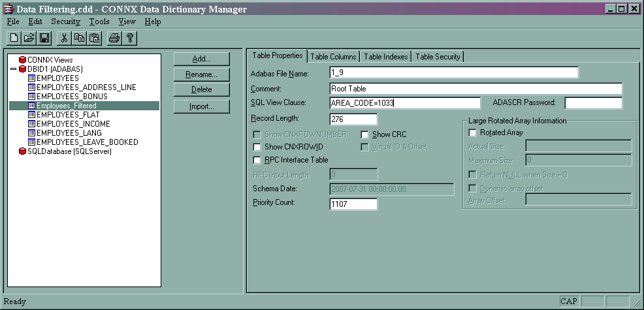
Task: Click the EMPLOYEES_BONUS table icon
Action: [31, 97]
